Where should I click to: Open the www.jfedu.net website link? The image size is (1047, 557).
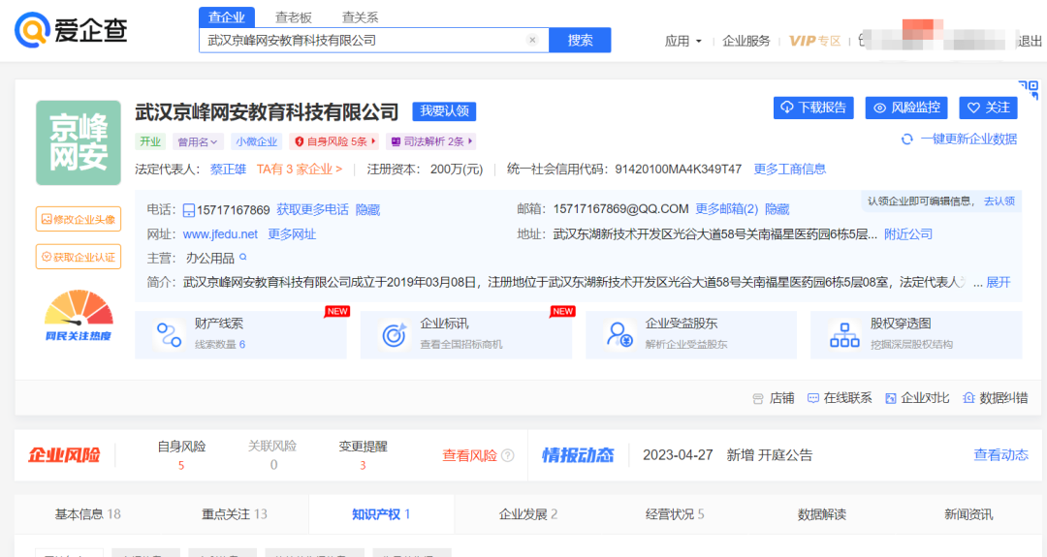(x=220, y=234)
